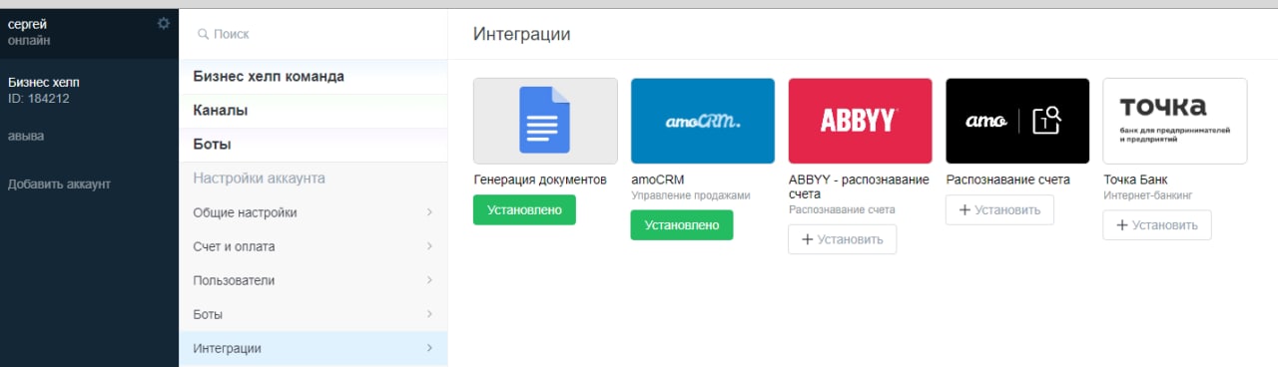Open the amoCRM logo tile

[x=703, y=121]
